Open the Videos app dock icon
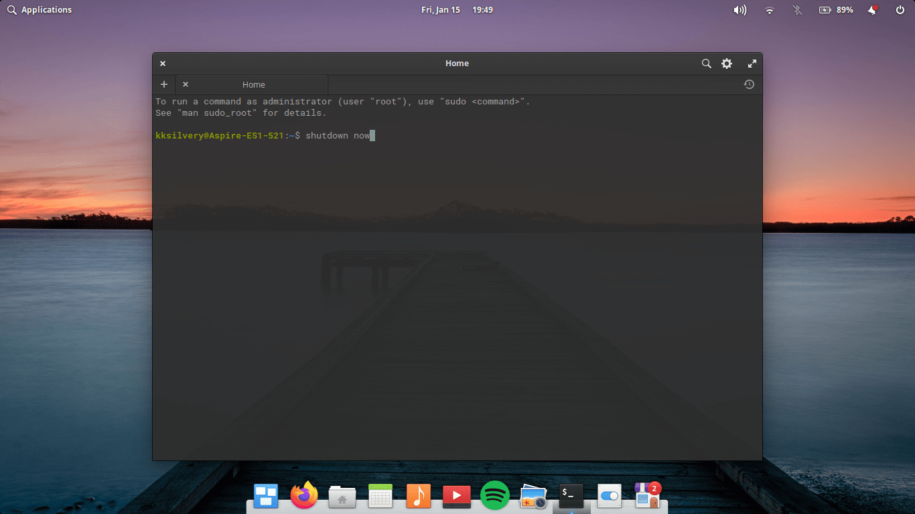The width and height of the screenshot is (915, 514). (457, 496)
